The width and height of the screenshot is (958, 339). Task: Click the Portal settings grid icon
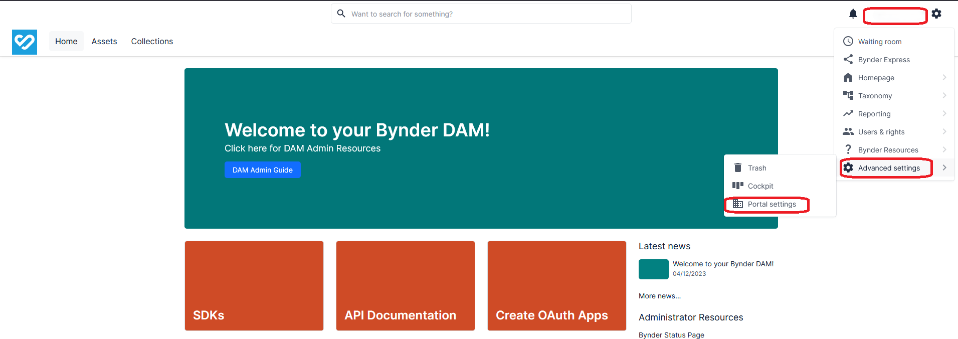point(738,204)
